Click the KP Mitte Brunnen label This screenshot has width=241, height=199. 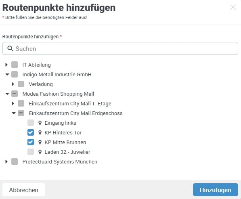[x=65, y=142]
